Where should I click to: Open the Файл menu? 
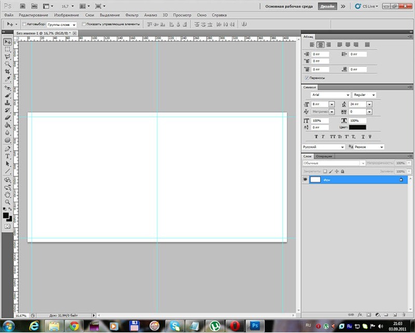[x=8, y=15]
